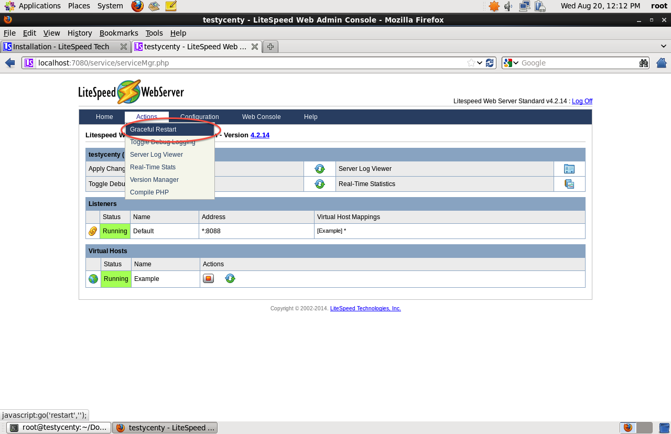Screen dimensions: 671x434
Task: Open Version Manager from Actions menu
Action: (170, 180)
